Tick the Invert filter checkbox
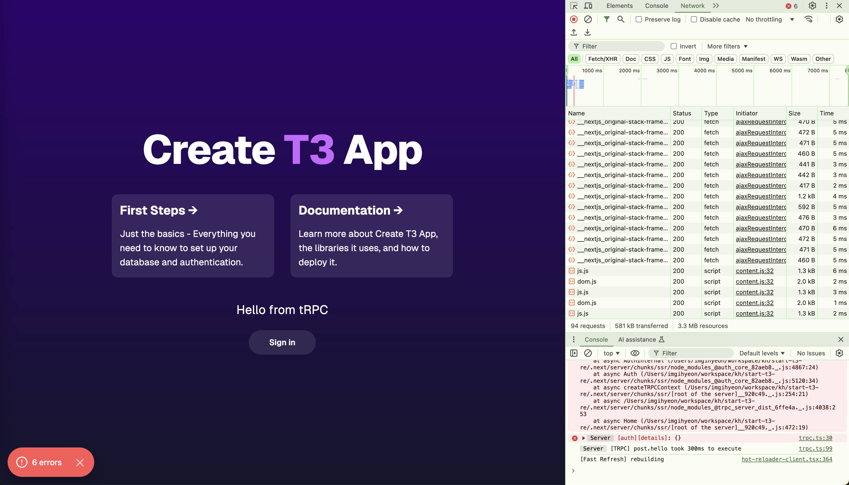 (x=674, y=46)
